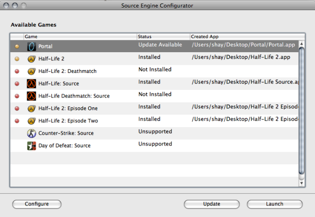The height and width of the screenshot is (217, 315).
Task: Click Installed status for Half-Life: Source row
Action: coord(149,82)
